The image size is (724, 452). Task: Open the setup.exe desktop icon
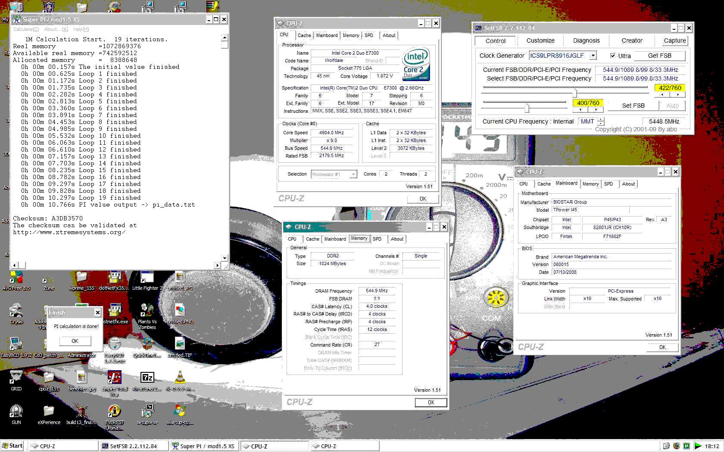[x=147, y=415]
